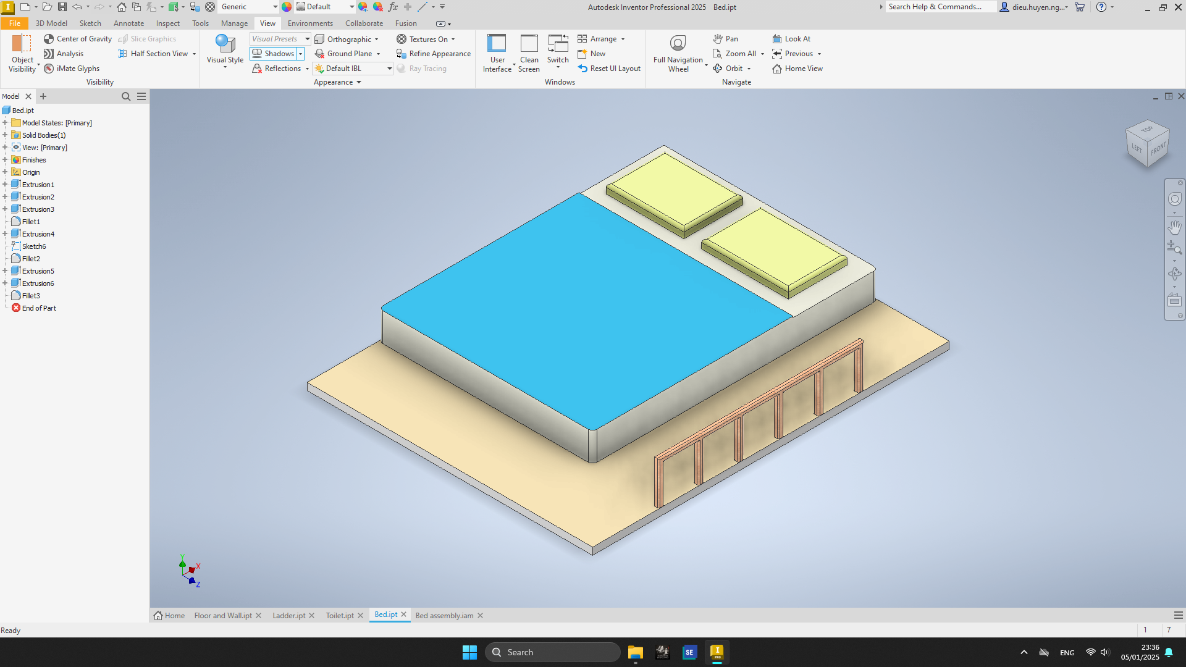
Task: Open Half Section View dropdown arrow
Action: pyautogui.click(x=194, y=54)
